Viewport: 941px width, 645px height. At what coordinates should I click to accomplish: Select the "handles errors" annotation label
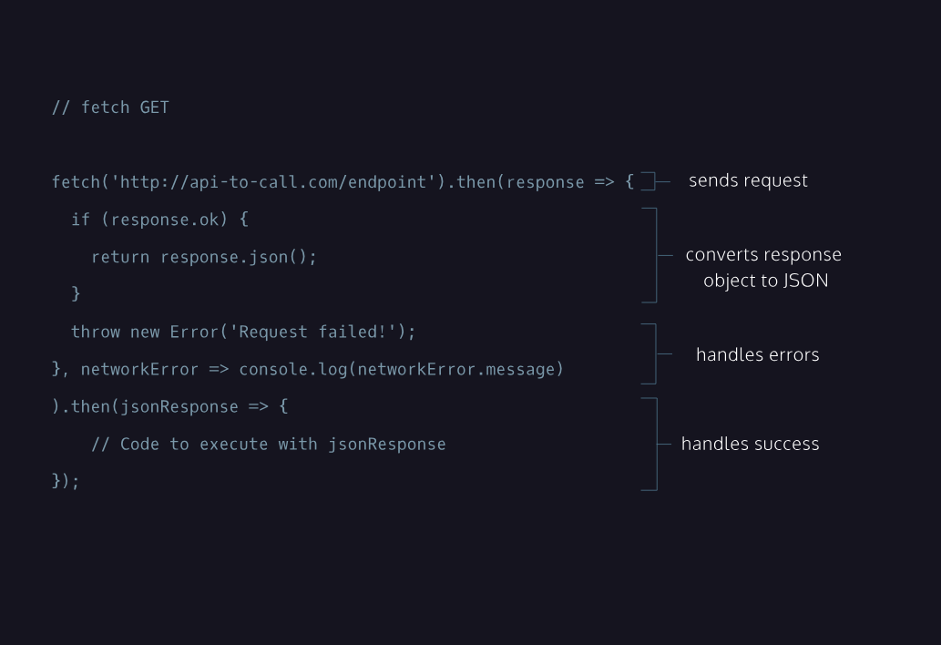757,354
